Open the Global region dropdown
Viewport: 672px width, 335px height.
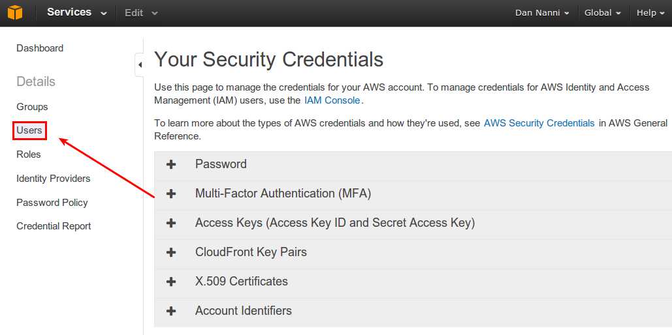coord(603,13)
